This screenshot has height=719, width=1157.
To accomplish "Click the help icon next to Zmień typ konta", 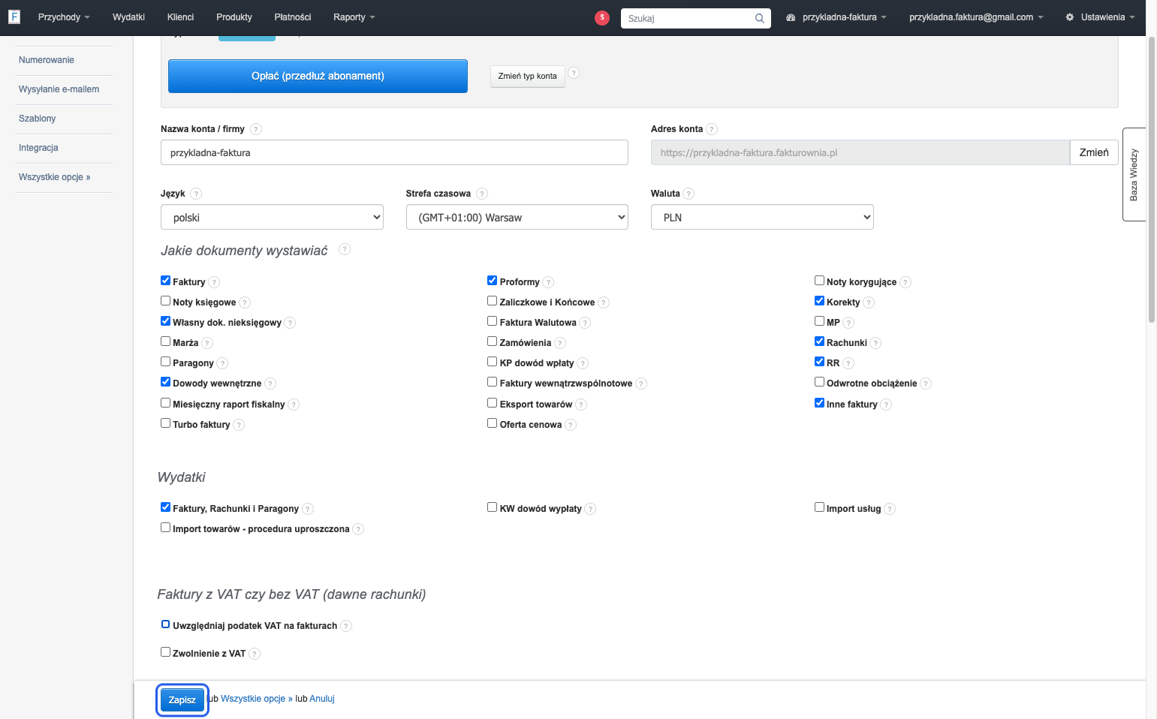I will point(574,73).
